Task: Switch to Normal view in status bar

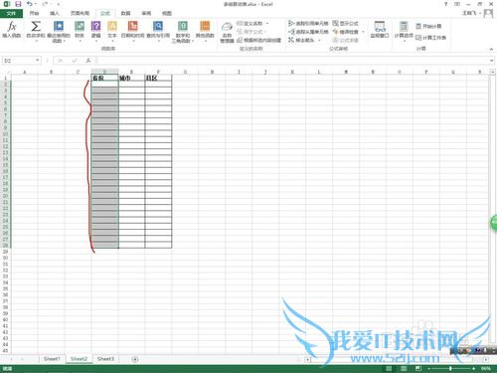Action: point(389,368)
